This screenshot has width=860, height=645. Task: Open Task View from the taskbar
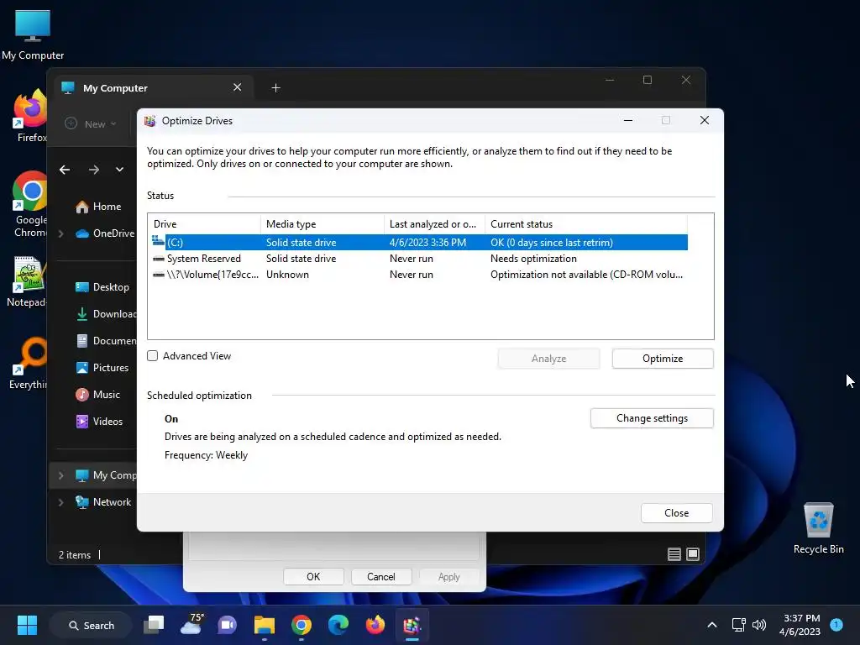(x=155, y=625)
